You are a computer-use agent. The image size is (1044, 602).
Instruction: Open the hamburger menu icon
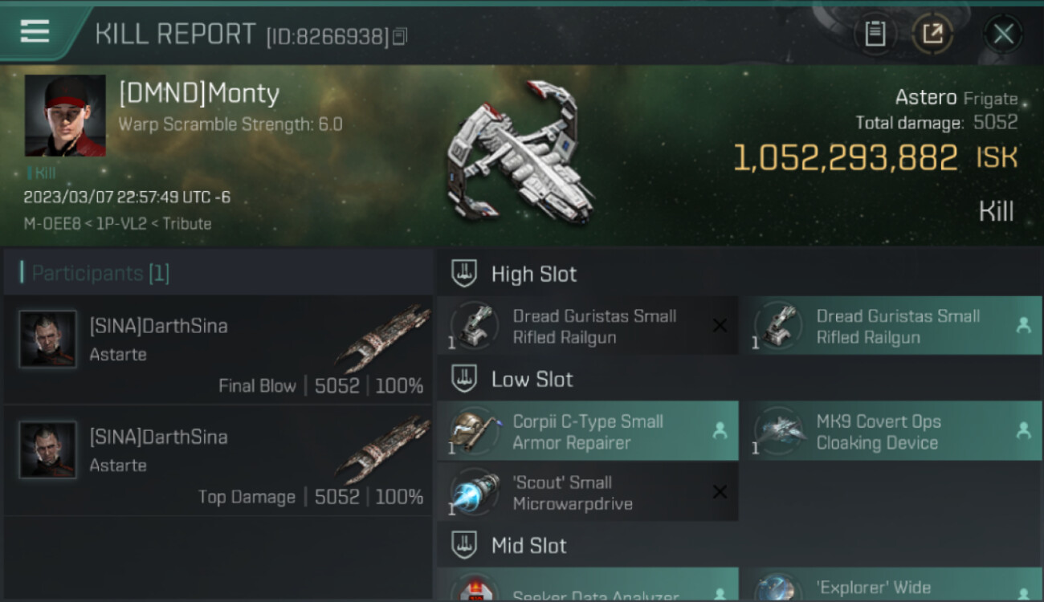click(35, 31)
